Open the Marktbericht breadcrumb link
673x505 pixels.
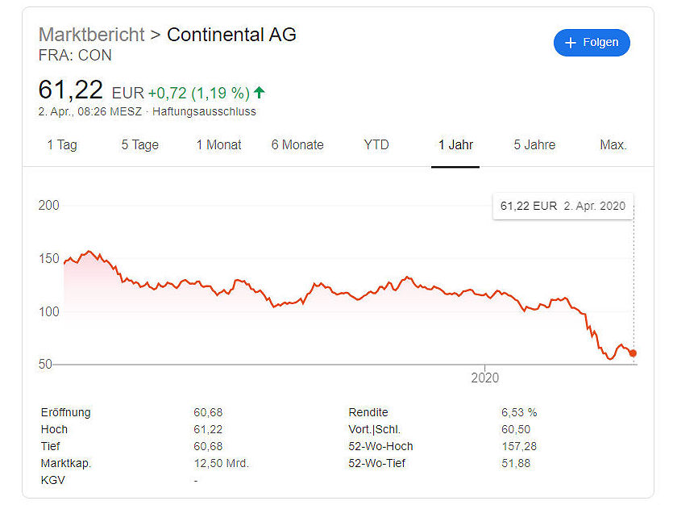click(x=91, y=35)
